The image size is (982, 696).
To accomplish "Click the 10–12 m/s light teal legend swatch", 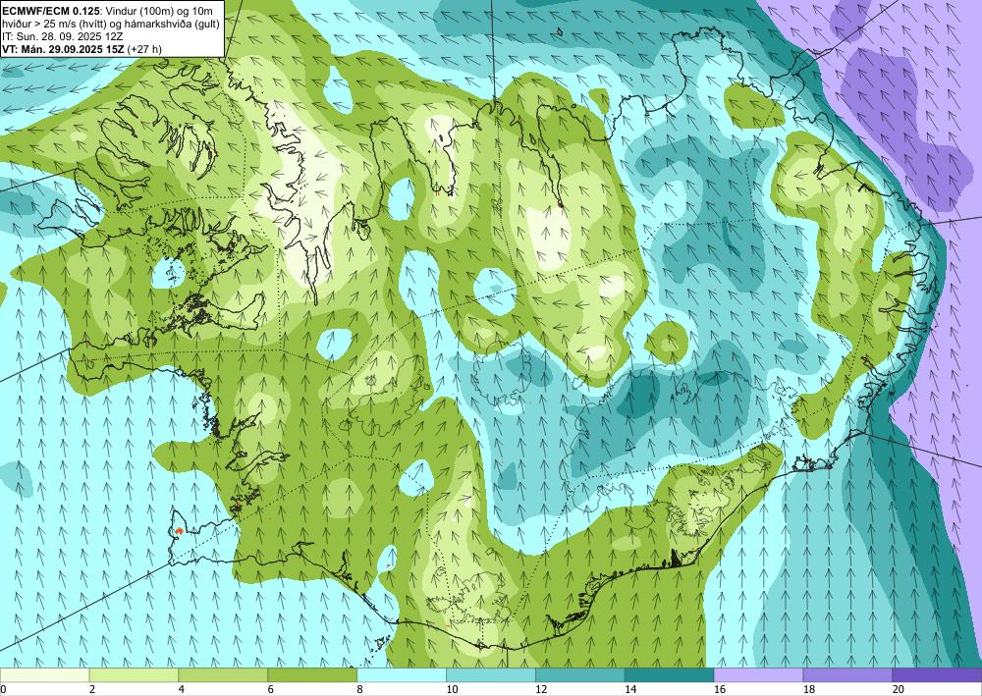I will point(490,675).
